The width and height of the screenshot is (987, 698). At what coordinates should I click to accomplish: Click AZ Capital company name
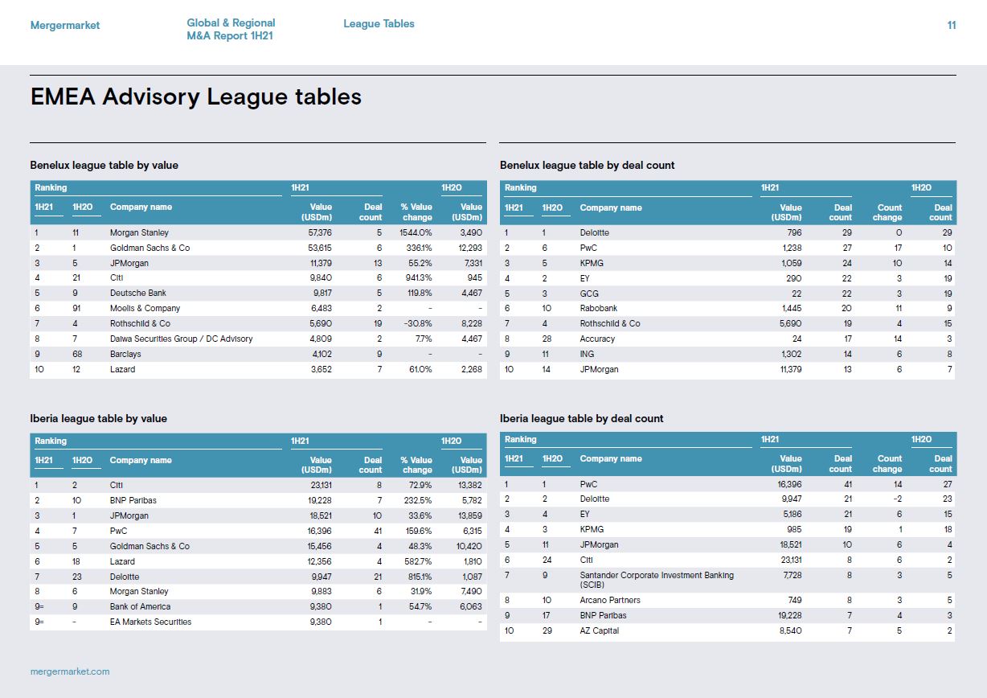pos(600,630)
